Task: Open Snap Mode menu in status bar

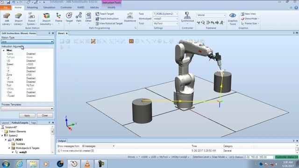Action: [220, 157]
